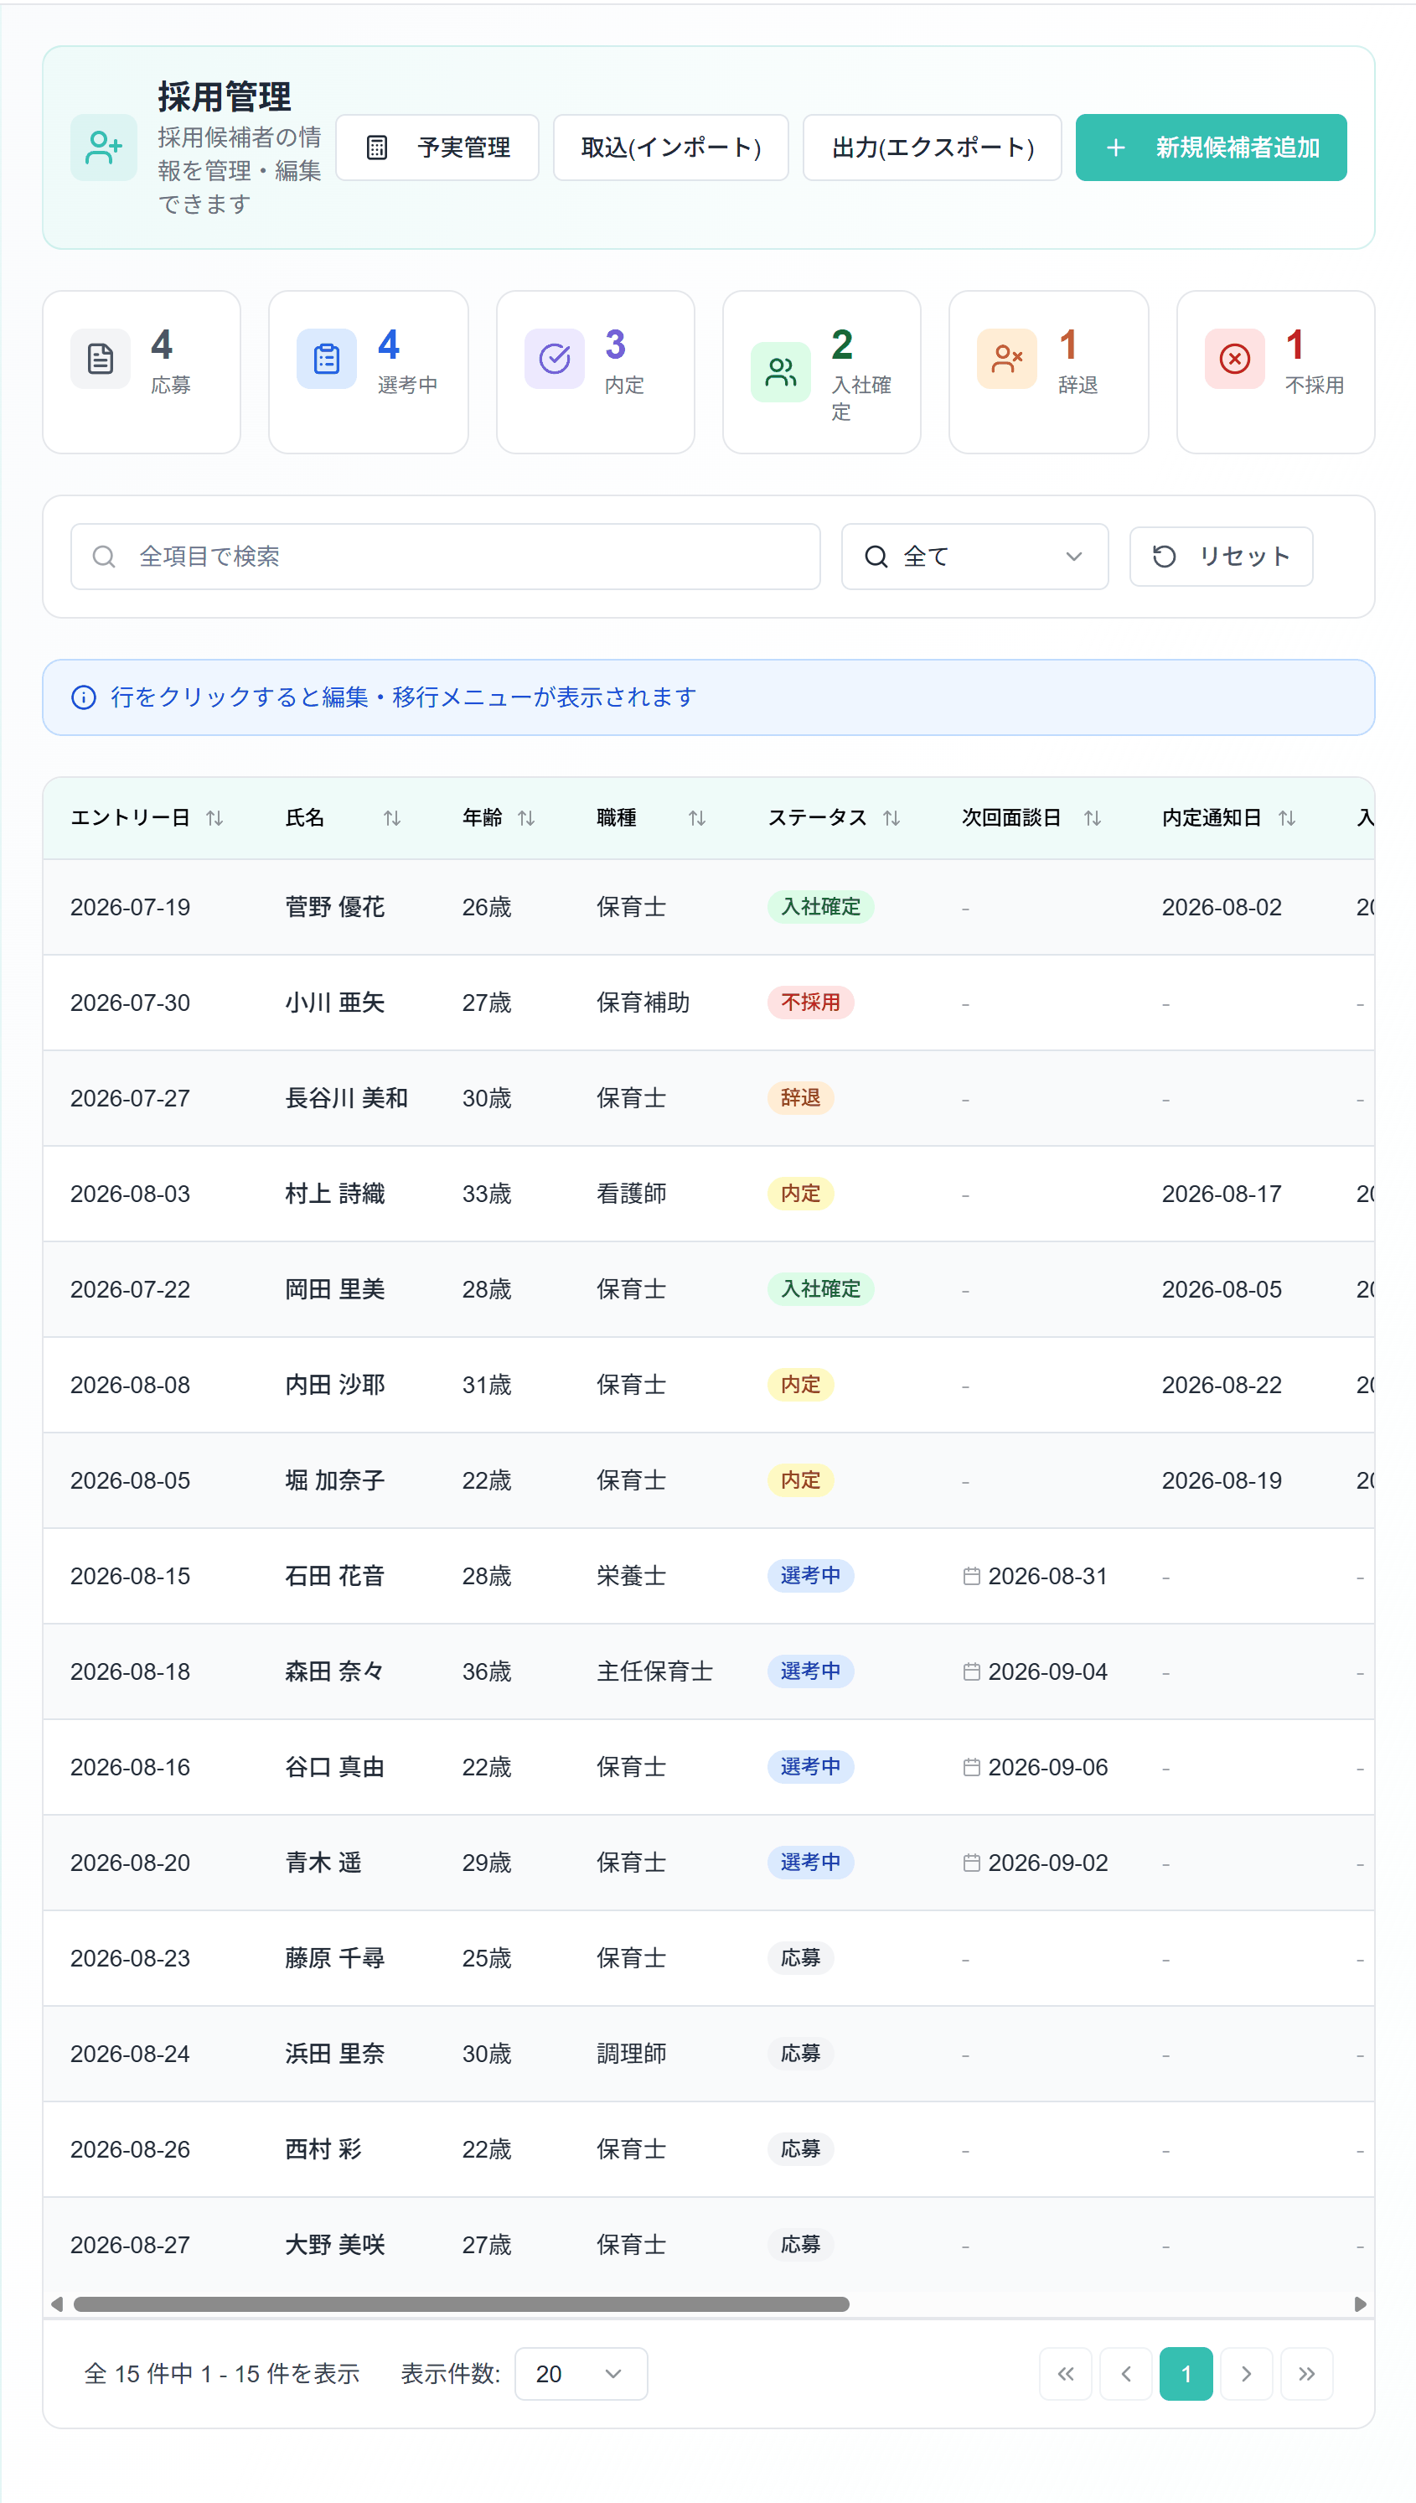Jump to the last page of results
The height and width of the screenshot is (2503, 1416).
[x=1307, y=2374]
